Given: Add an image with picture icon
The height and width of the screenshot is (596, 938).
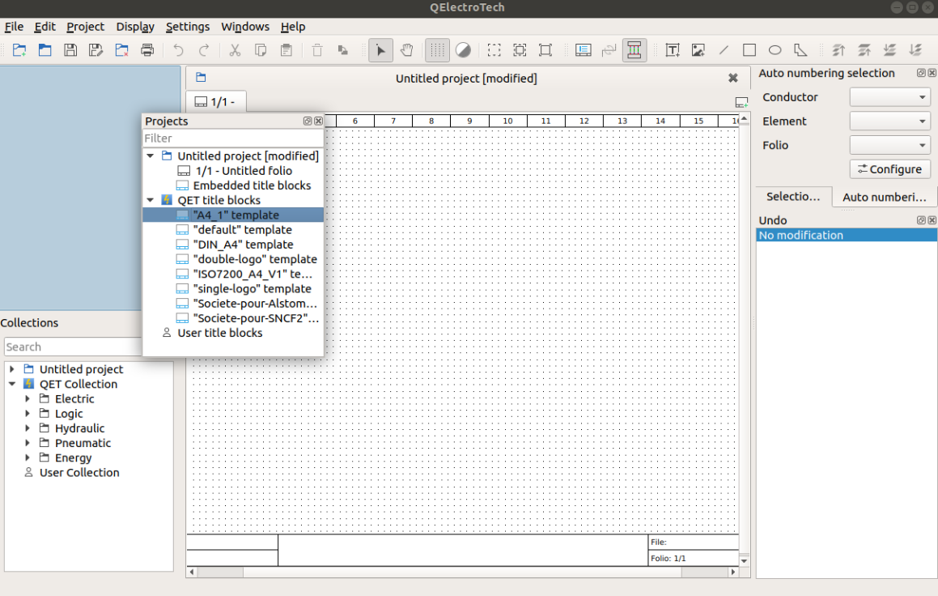Looking at the screenshot, I should click(x=698, y=50).
